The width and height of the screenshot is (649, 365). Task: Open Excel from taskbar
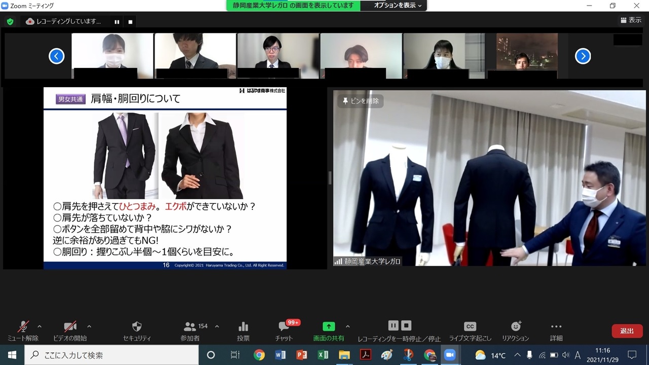pyautogui.click(x=323, y=355)
